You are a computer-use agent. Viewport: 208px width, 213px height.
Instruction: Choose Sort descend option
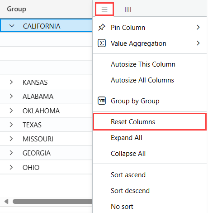pyautogui.click(x=150, y=191)
